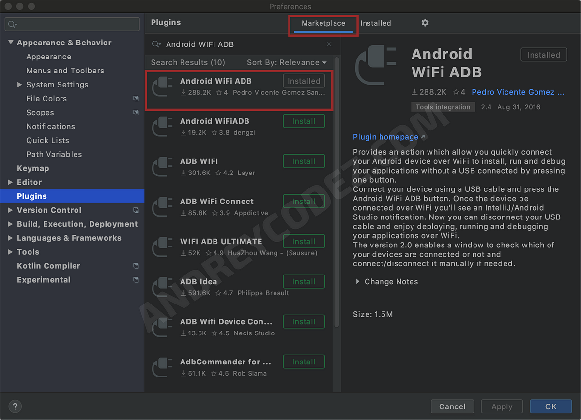The image size is (581, 420).
Task: Expand the Tools section arrow
Action: [x=11, y=252]
